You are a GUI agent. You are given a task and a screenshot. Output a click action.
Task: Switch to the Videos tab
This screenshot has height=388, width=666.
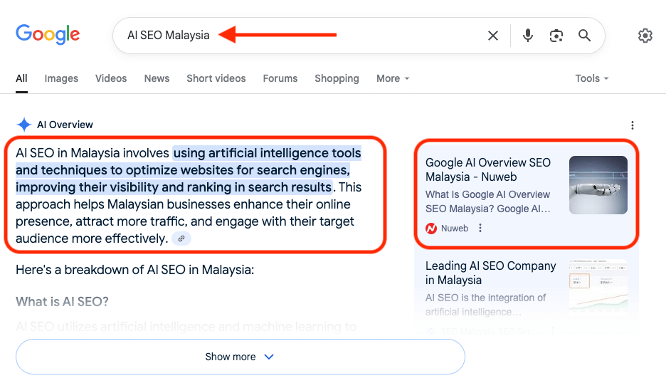point(111,78)
